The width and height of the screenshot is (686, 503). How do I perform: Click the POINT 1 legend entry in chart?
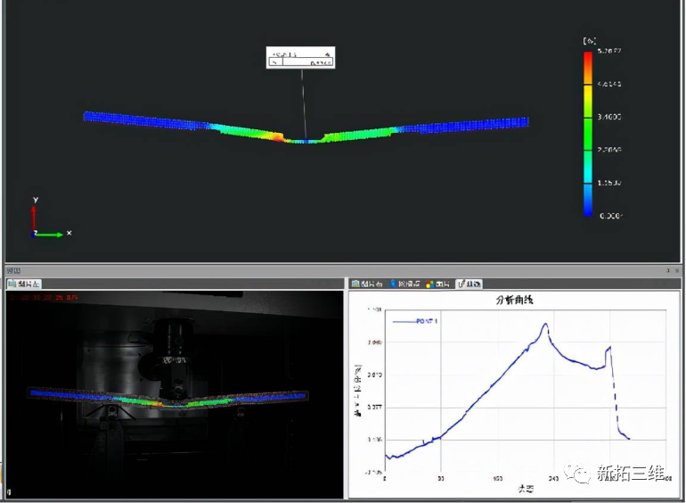[x=415, y=321]
